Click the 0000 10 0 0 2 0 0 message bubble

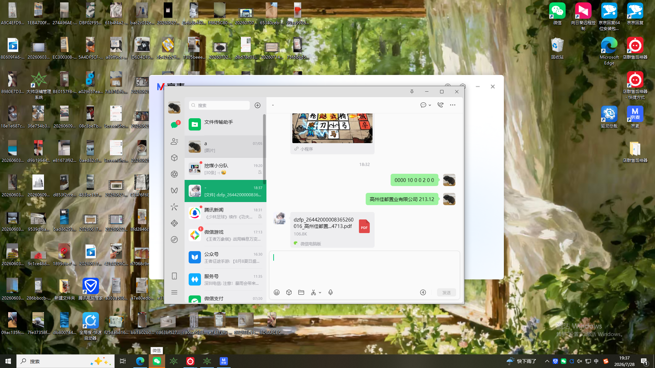414,180
